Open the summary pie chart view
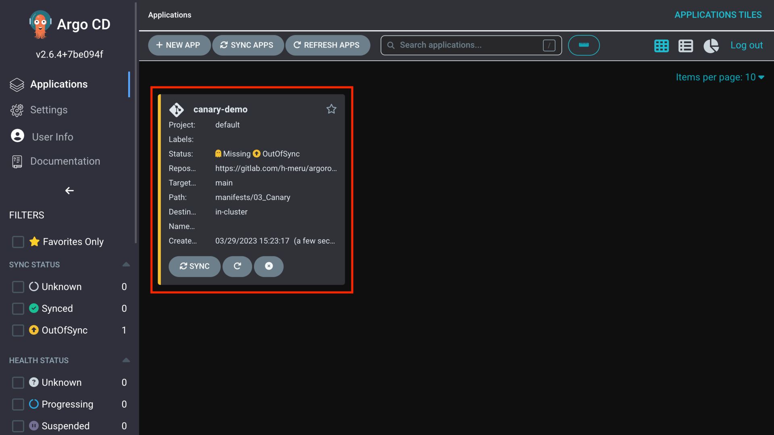The image size is (774, 435). tap(711, 46)
